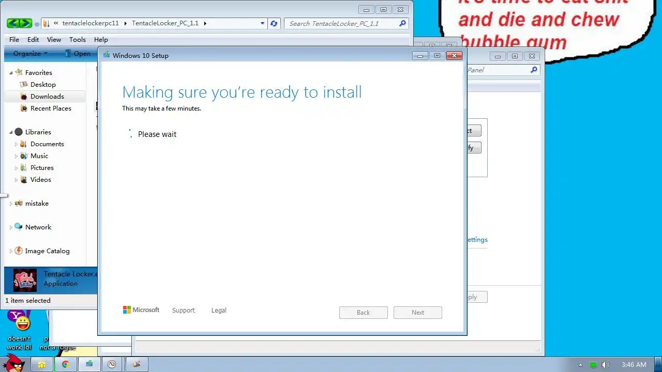This screenshot has width=662, height=372.
Task: Open the Legal link in Setup
Action: pyautogui.click(x=219, y=310)
